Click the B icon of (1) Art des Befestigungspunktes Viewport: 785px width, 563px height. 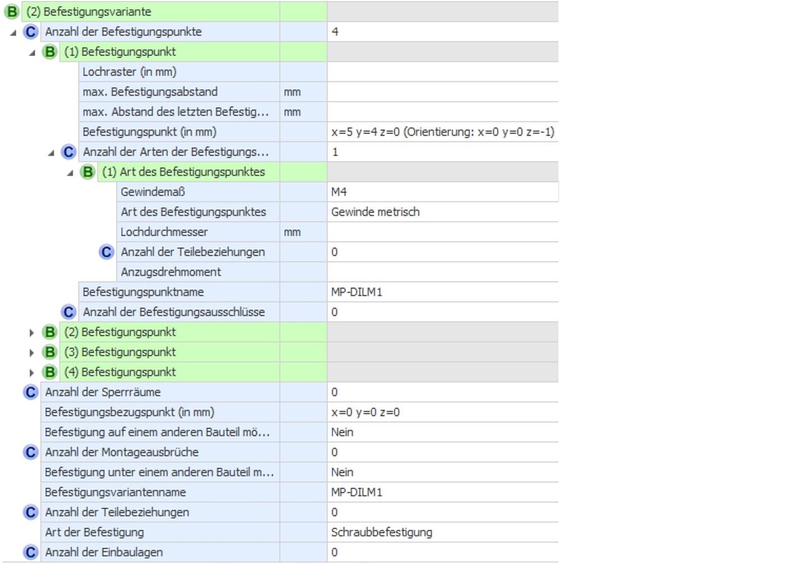[88, 172]
